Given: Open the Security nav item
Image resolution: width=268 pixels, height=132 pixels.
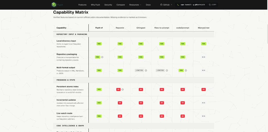Looking at the screenshot, I should click(108, 5).
